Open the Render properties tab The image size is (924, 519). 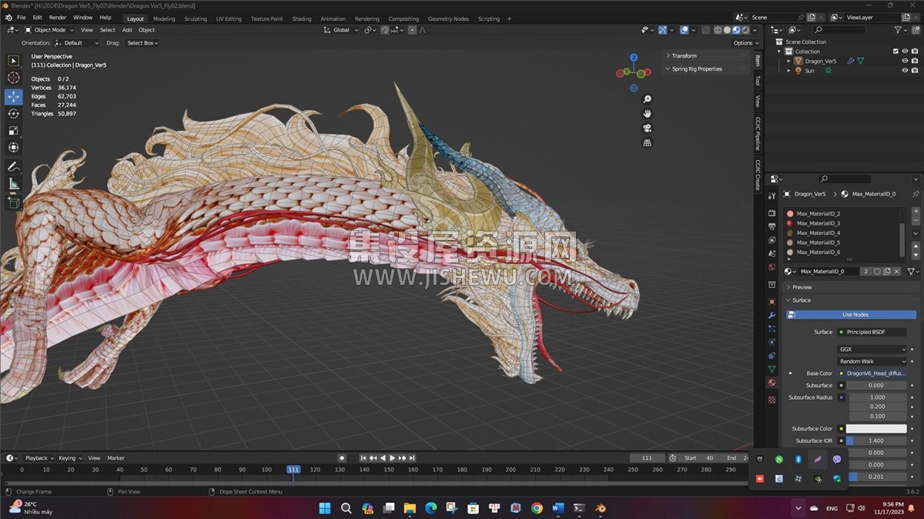click(x=772, y=213)
